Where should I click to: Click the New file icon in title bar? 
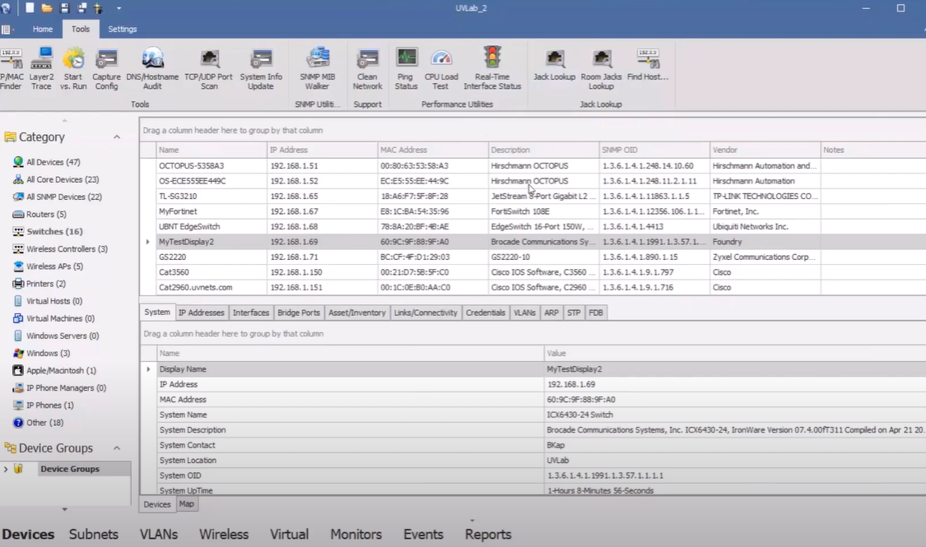point(30,7)
